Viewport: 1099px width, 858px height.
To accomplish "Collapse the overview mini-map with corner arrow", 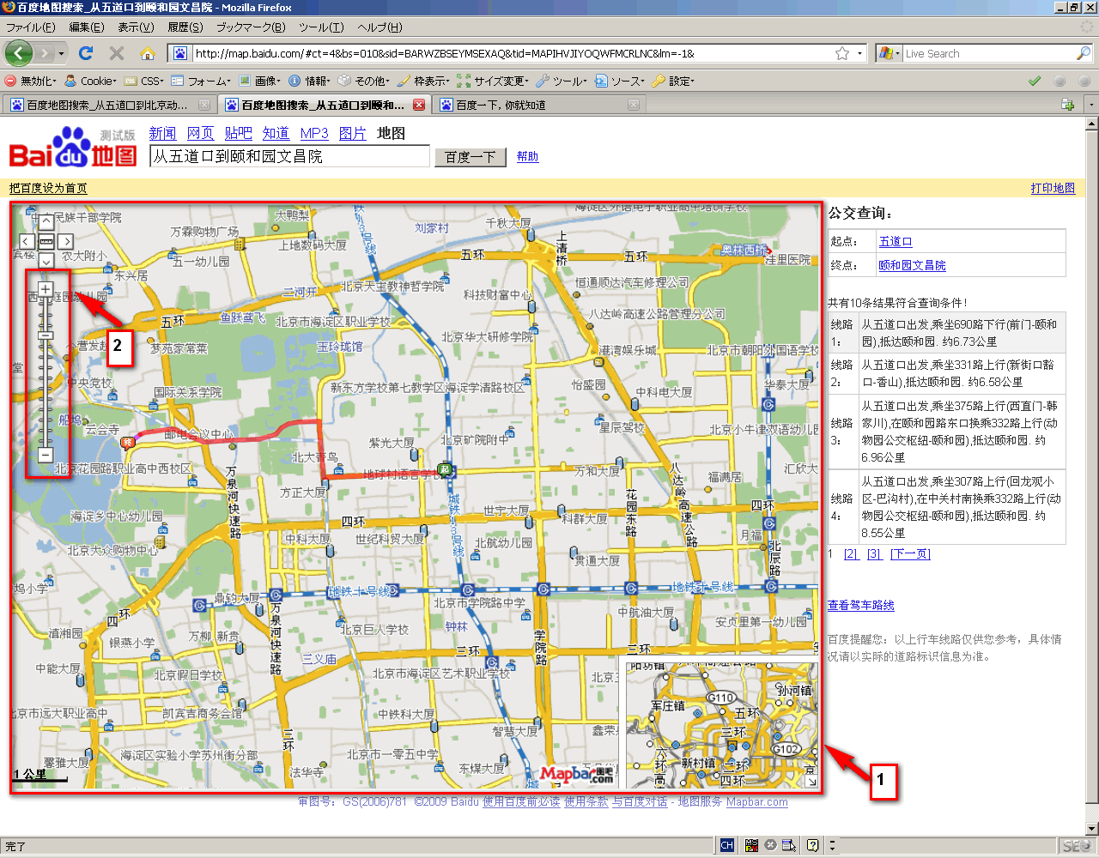I will 811,781.
